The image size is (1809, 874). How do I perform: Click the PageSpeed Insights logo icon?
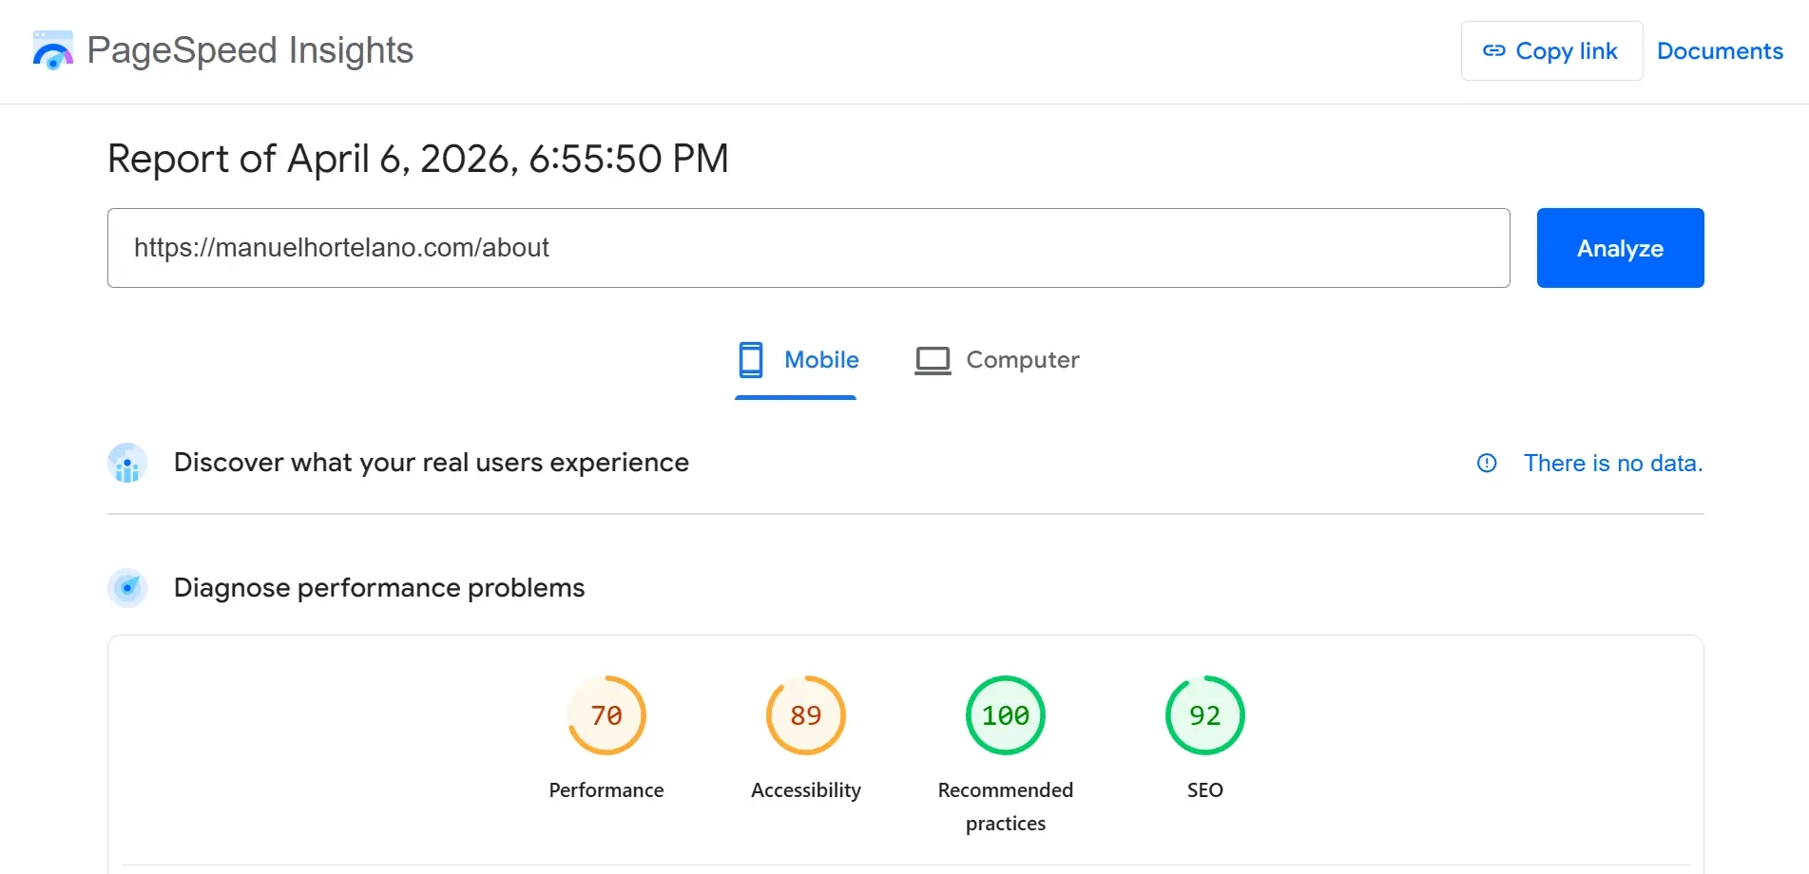point(52,49)
